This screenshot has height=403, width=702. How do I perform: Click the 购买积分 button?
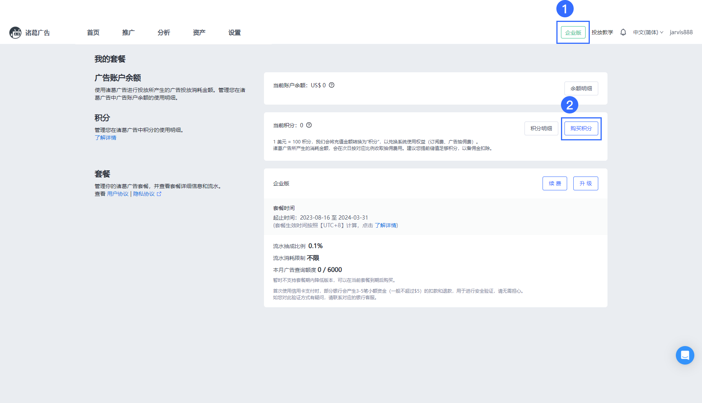(581, 128)
